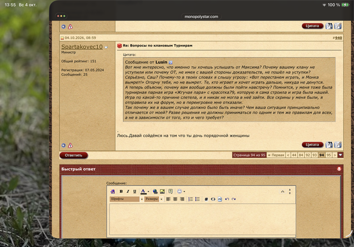Shrink the editor with the up caret

tap(283, 192)
